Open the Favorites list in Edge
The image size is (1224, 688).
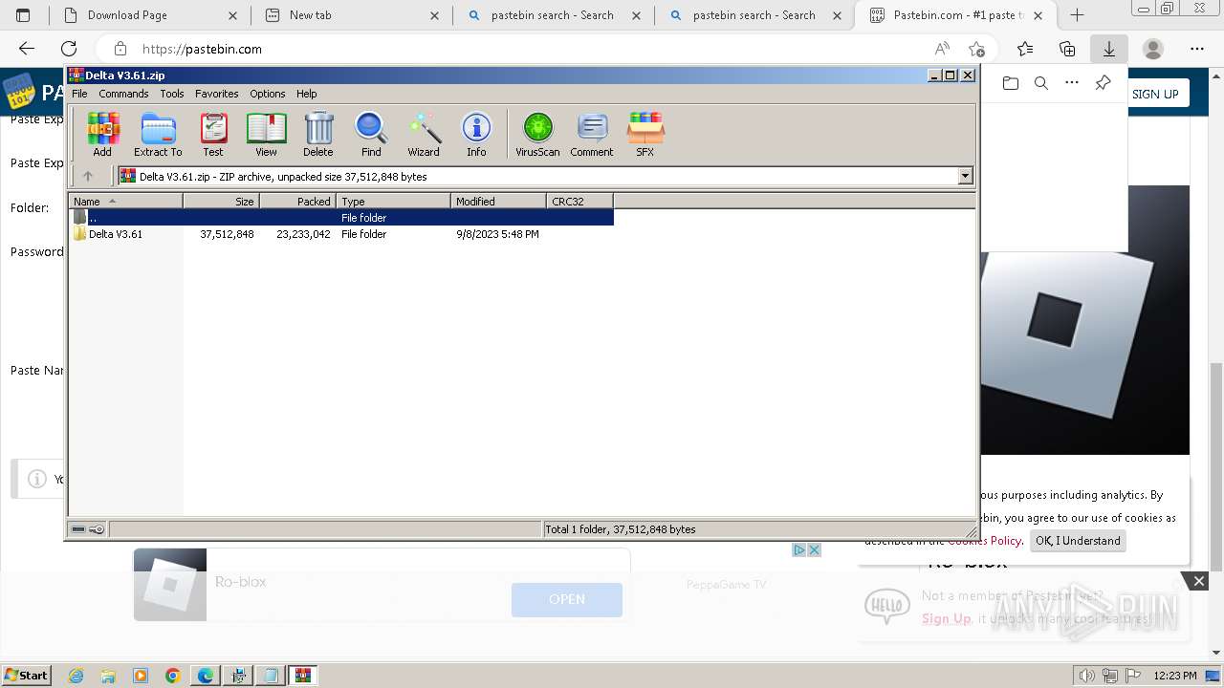click(x=1025, y=49)
